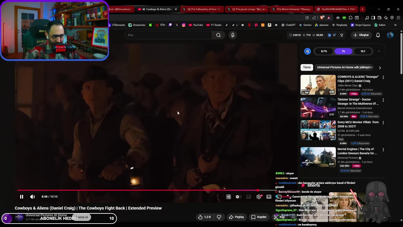Pause the video playback

(21, 197)
